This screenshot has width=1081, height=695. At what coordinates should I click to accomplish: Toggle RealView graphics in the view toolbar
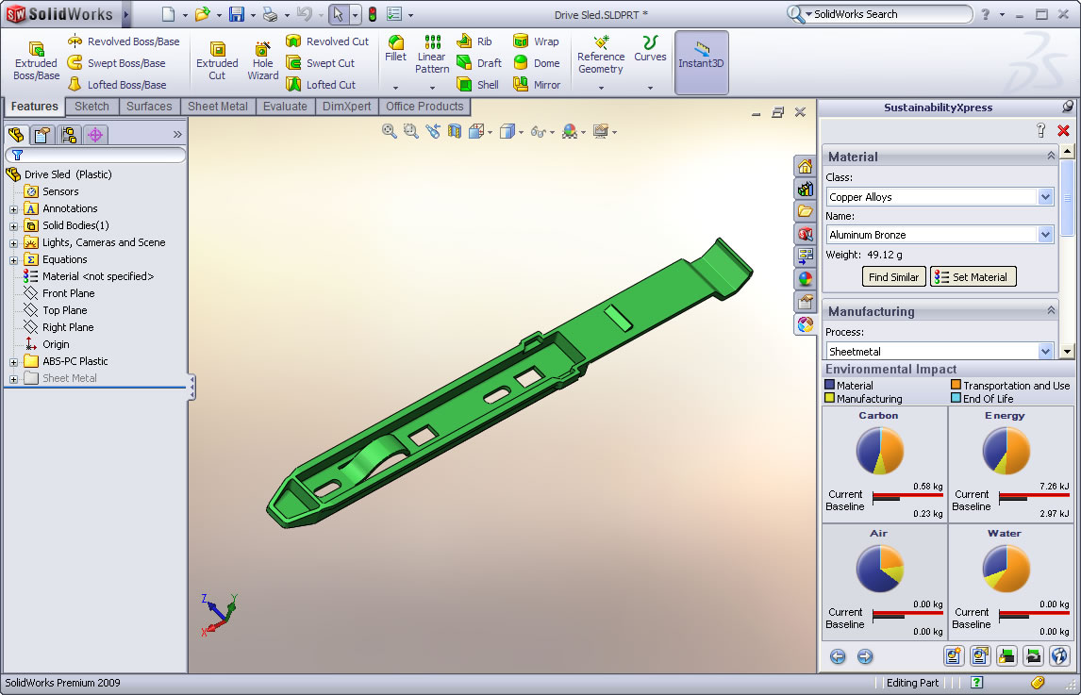570,132
